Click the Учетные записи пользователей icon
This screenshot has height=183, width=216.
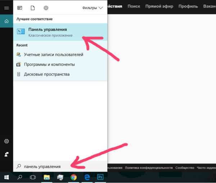coord(19,55)
